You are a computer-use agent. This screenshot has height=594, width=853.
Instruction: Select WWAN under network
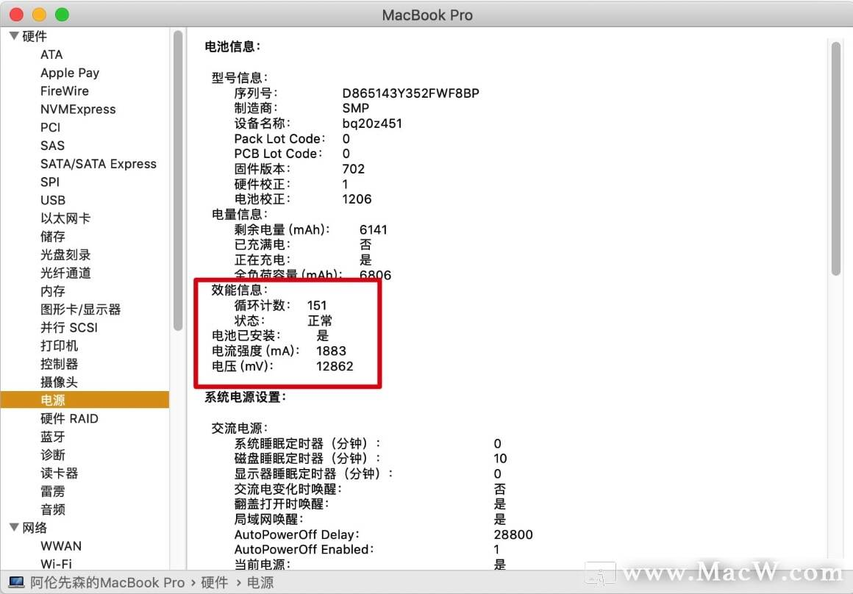click(x=61, y=546)
